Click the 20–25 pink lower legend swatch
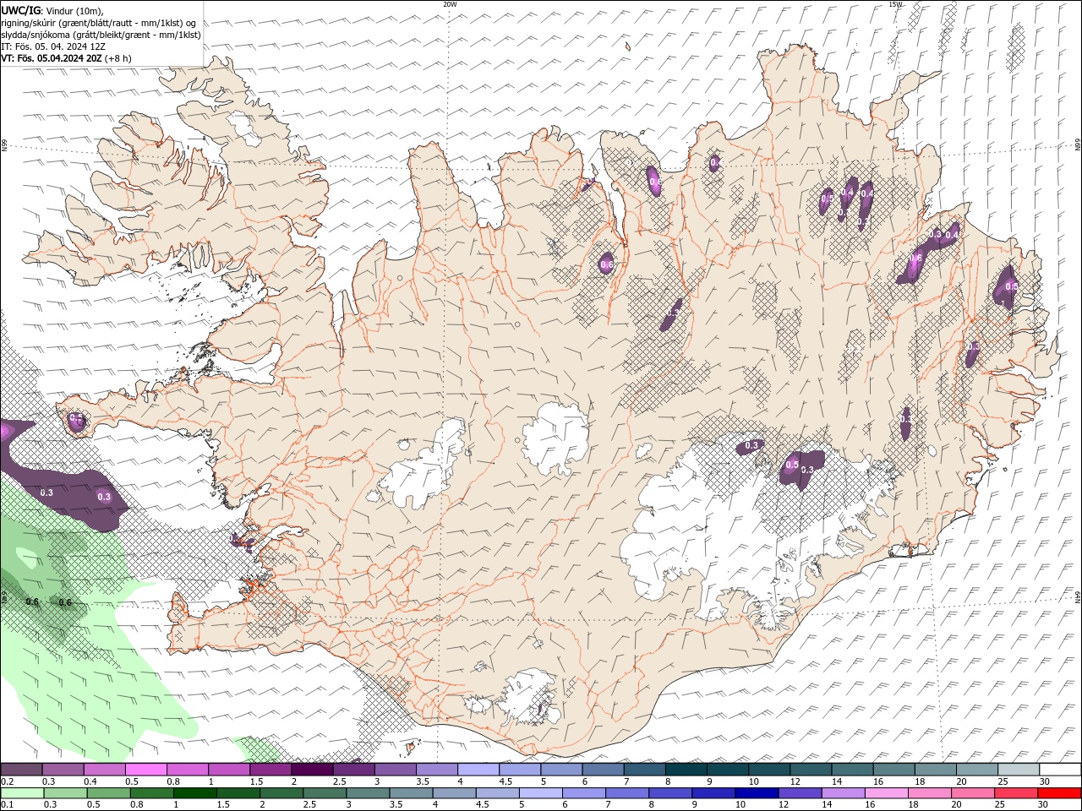The width and height of the screenshot is (1082, 811). point(973,793)
